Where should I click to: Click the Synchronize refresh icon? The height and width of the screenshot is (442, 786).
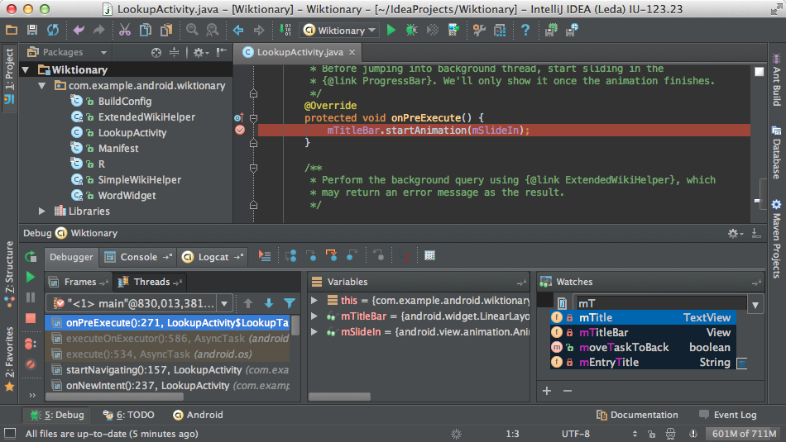53,30
